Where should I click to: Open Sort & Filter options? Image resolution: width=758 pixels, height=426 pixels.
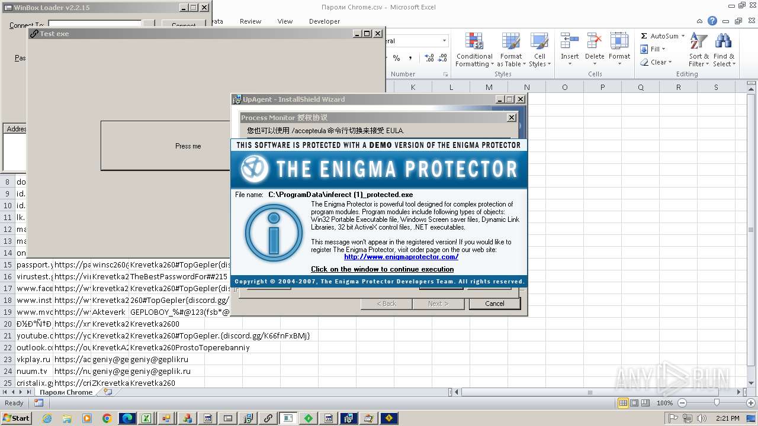coord(699,50)
